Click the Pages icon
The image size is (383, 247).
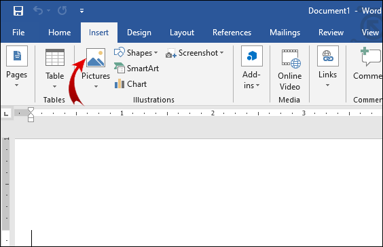click(x=17, y=56)
